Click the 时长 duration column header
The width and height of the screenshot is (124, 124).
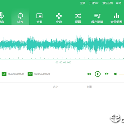click(90, 87)
